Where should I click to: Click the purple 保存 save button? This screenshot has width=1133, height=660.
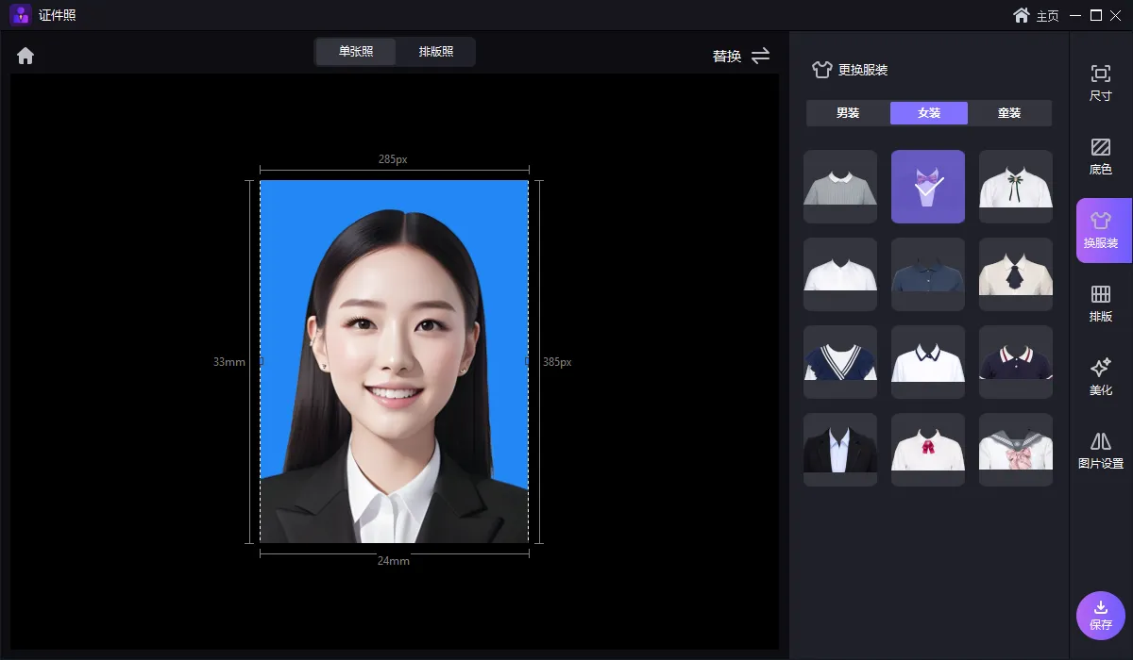1100,616
